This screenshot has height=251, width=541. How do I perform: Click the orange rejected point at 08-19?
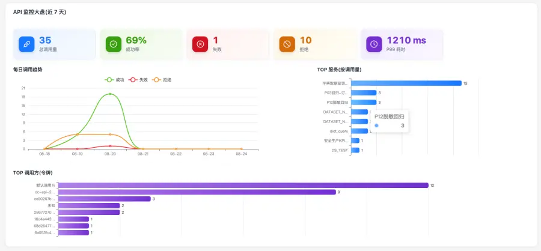(x=78, y=134)
